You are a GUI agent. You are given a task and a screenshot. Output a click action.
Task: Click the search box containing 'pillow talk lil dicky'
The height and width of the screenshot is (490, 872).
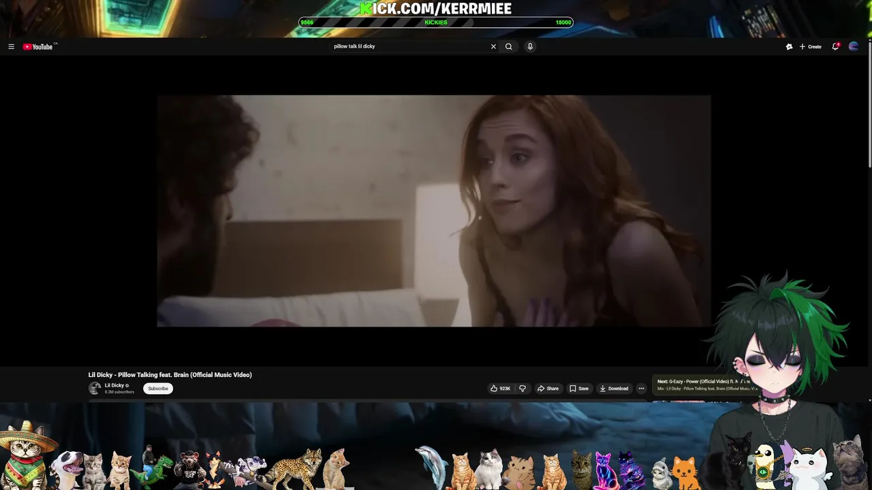(x=409, y=46)
